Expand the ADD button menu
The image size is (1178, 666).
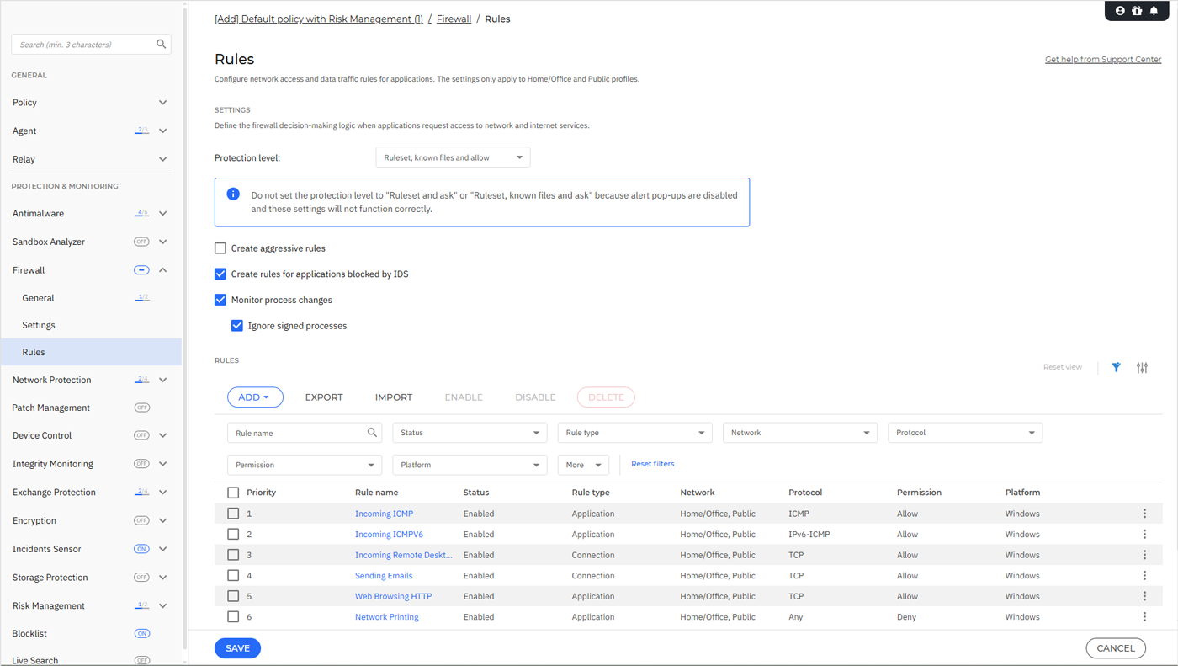click(x=255, y=397)
